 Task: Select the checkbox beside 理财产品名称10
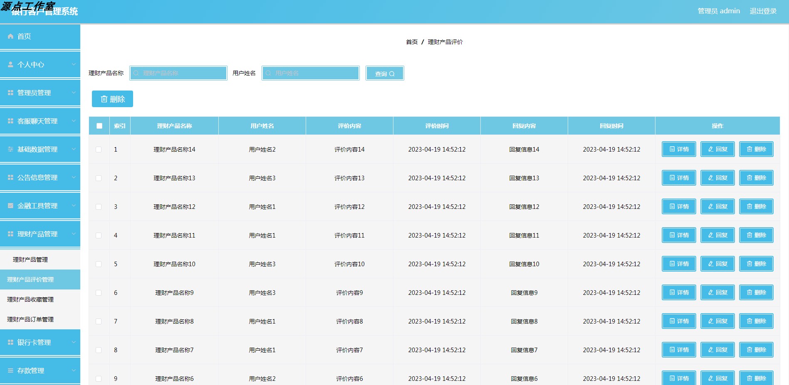[99, 264]
